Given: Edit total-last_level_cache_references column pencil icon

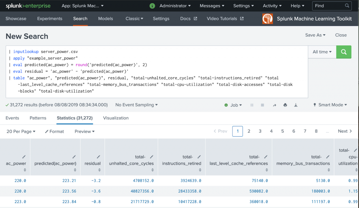Looking at the screenshot, I should [x=266, y=157].
